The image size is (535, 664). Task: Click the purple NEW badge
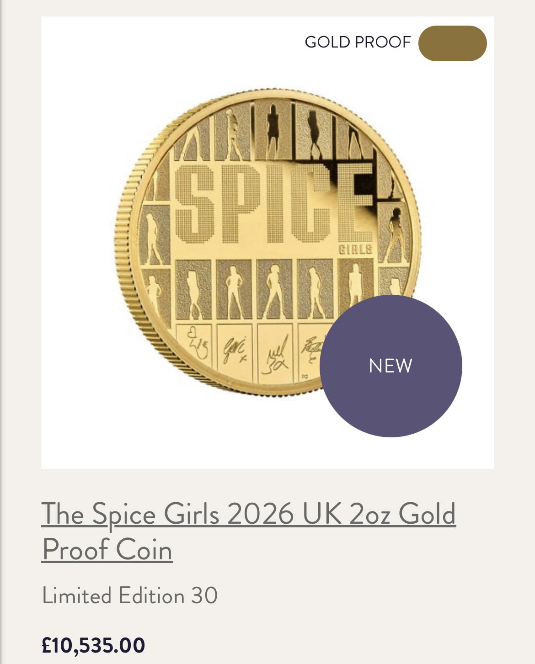coord(391,366)
